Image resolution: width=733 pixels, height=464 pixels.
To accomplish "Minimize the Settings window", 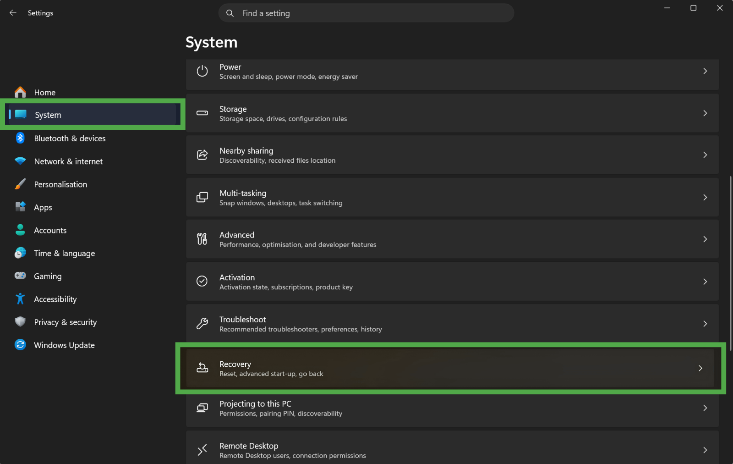I will click(667, 8).
